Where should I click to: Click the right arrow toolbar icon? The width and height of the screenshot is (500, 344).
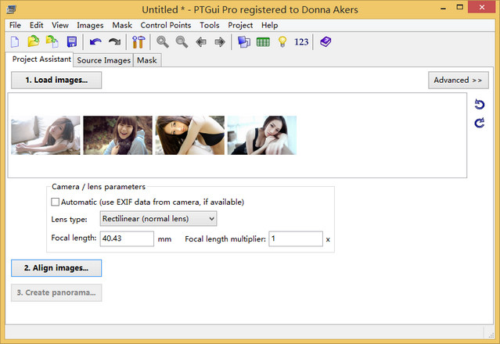click(220, 41)
